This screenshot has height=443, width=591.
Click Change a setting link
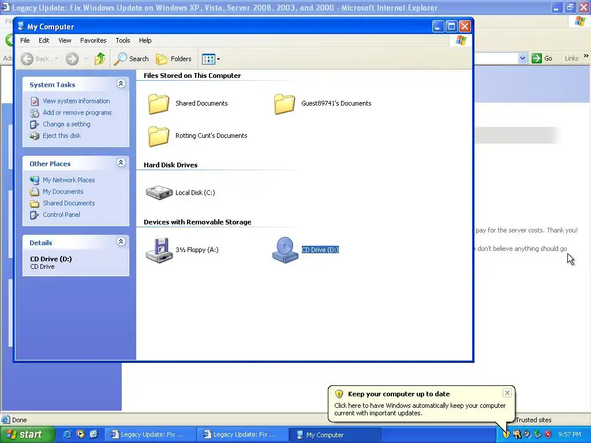(66, 124)
